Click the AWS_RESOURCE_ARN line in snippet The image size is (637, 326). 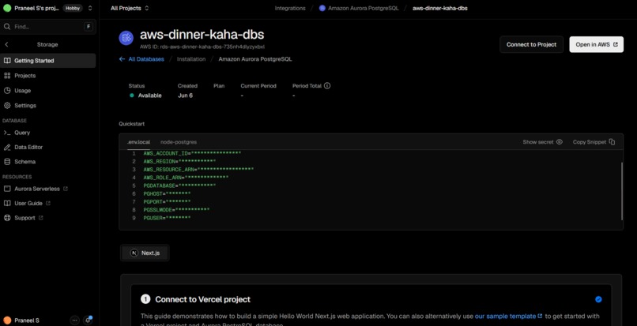point(198,169)
